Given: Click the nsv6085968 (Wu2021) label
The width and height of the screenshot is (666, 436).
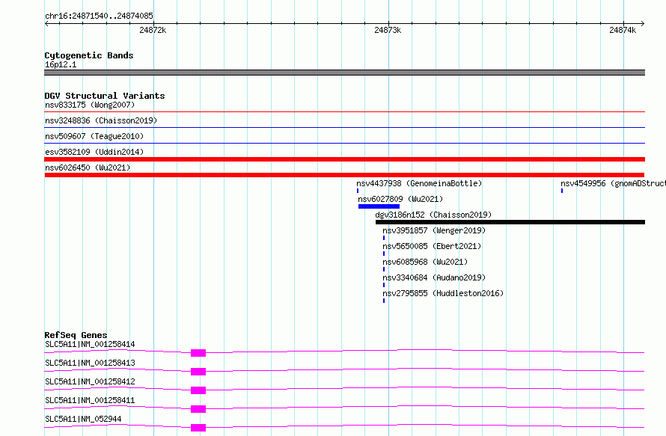Looking at the screenshot, I should click(425, 262).
